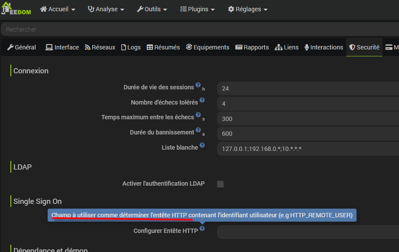399x252 pixels.
Task: Click the sitemap icon on Liens tab
Action: click(279, 47)
